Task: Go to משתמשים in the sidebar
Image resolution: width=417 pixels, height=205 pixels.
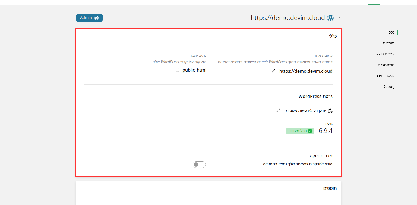Action: (386, 65)
